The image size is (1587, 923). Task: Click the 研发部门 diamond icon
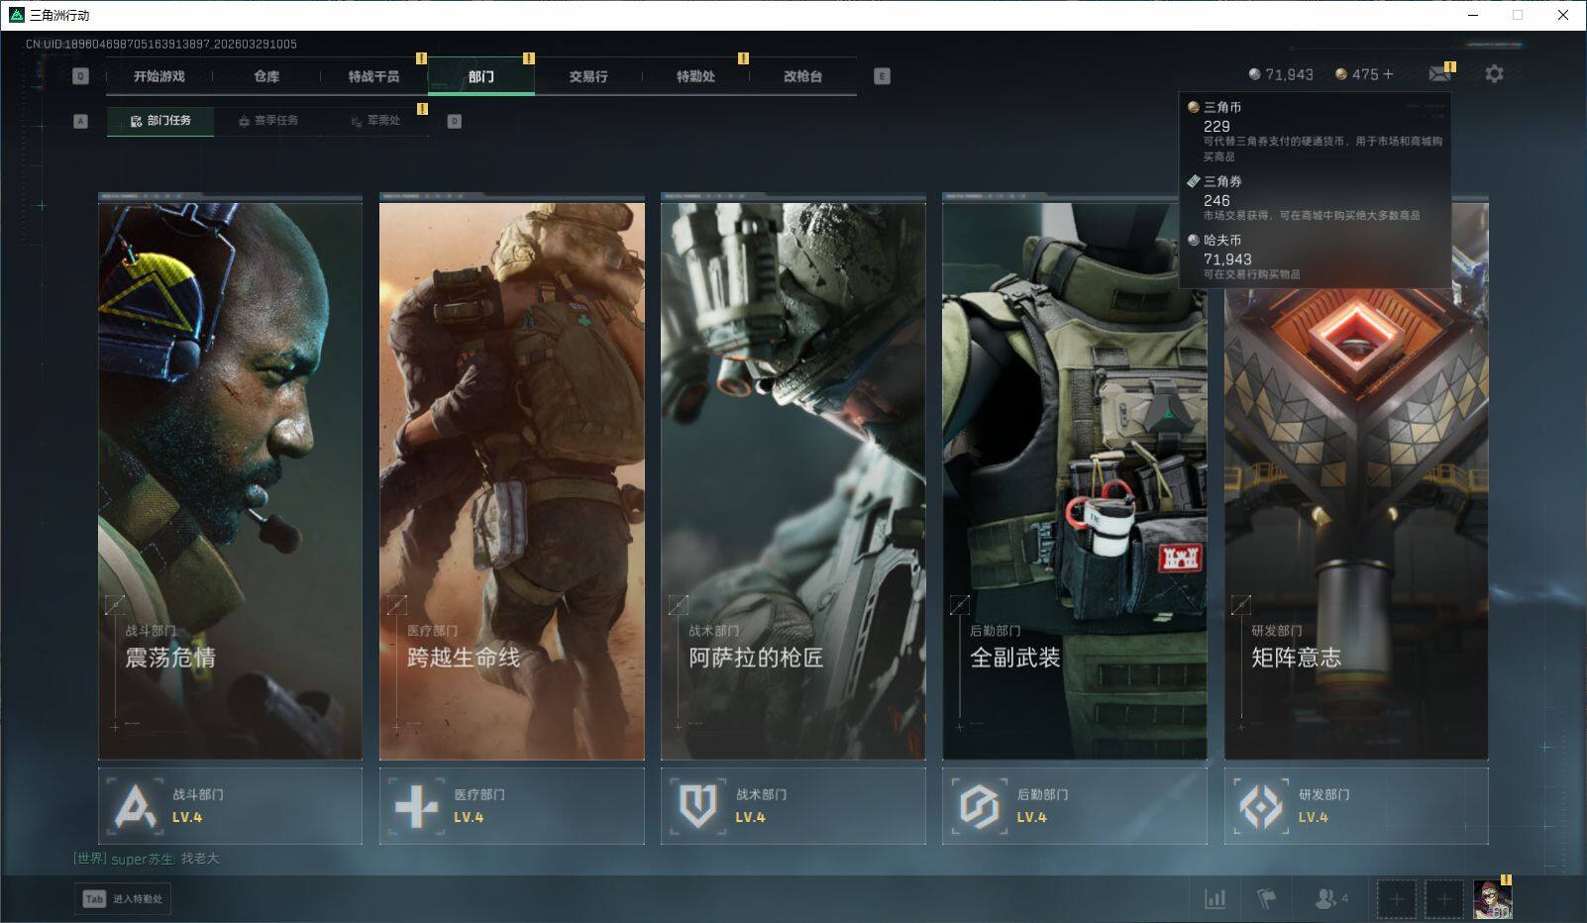pos(1261,806)
